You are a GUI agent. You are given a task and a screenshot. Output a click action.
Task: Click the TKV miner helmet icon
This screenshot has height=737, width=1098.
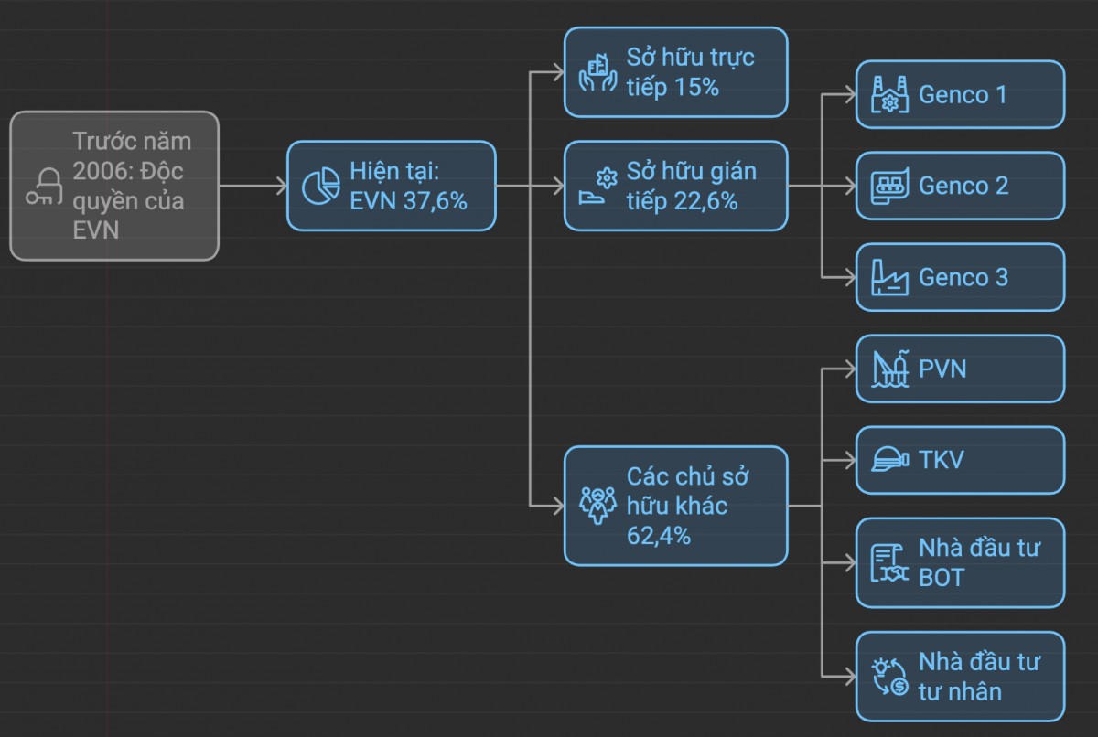pyautogui.click(x=888, y=459)
